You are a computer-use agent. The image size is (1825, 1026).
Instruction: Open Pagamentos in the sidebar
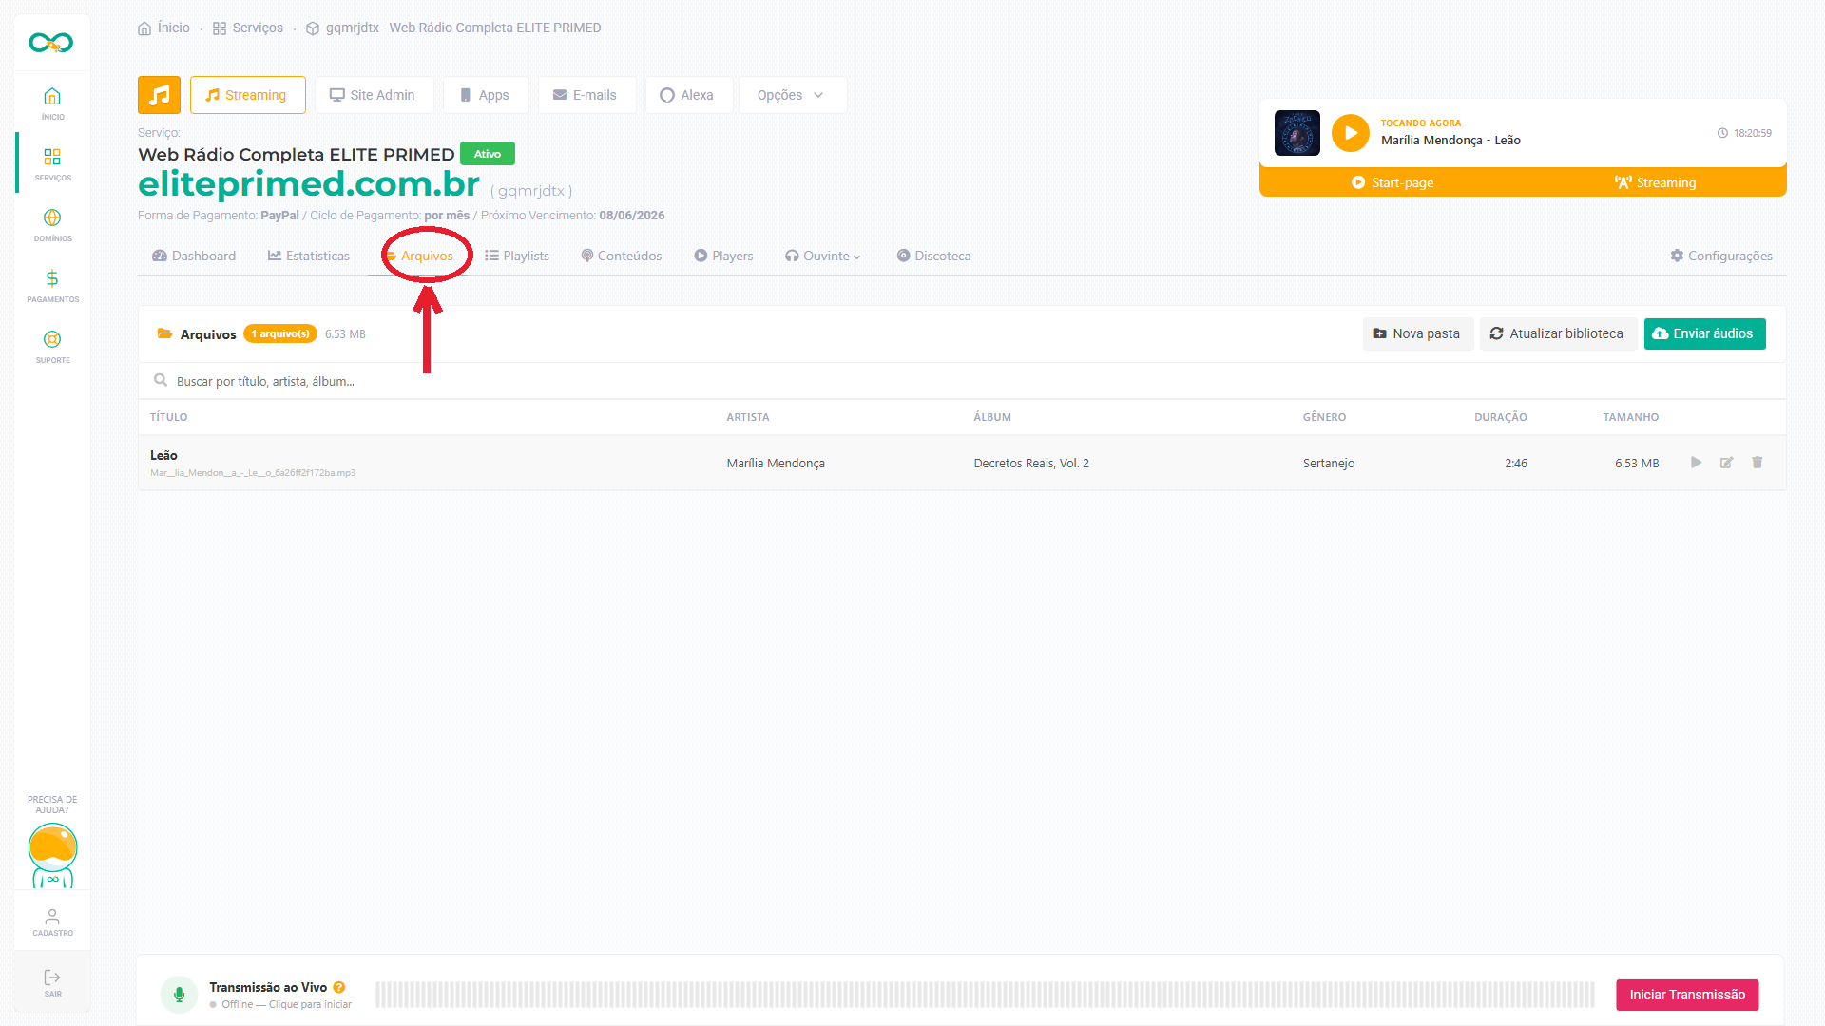tap(52, 285)
